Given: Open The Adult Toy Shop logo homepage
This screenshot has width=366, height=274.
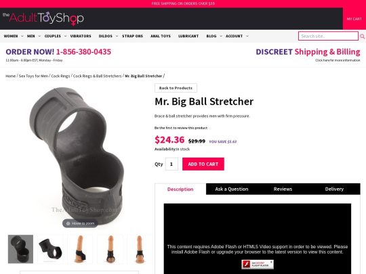Looking at the screenshot, I should [x=43, y=18].
